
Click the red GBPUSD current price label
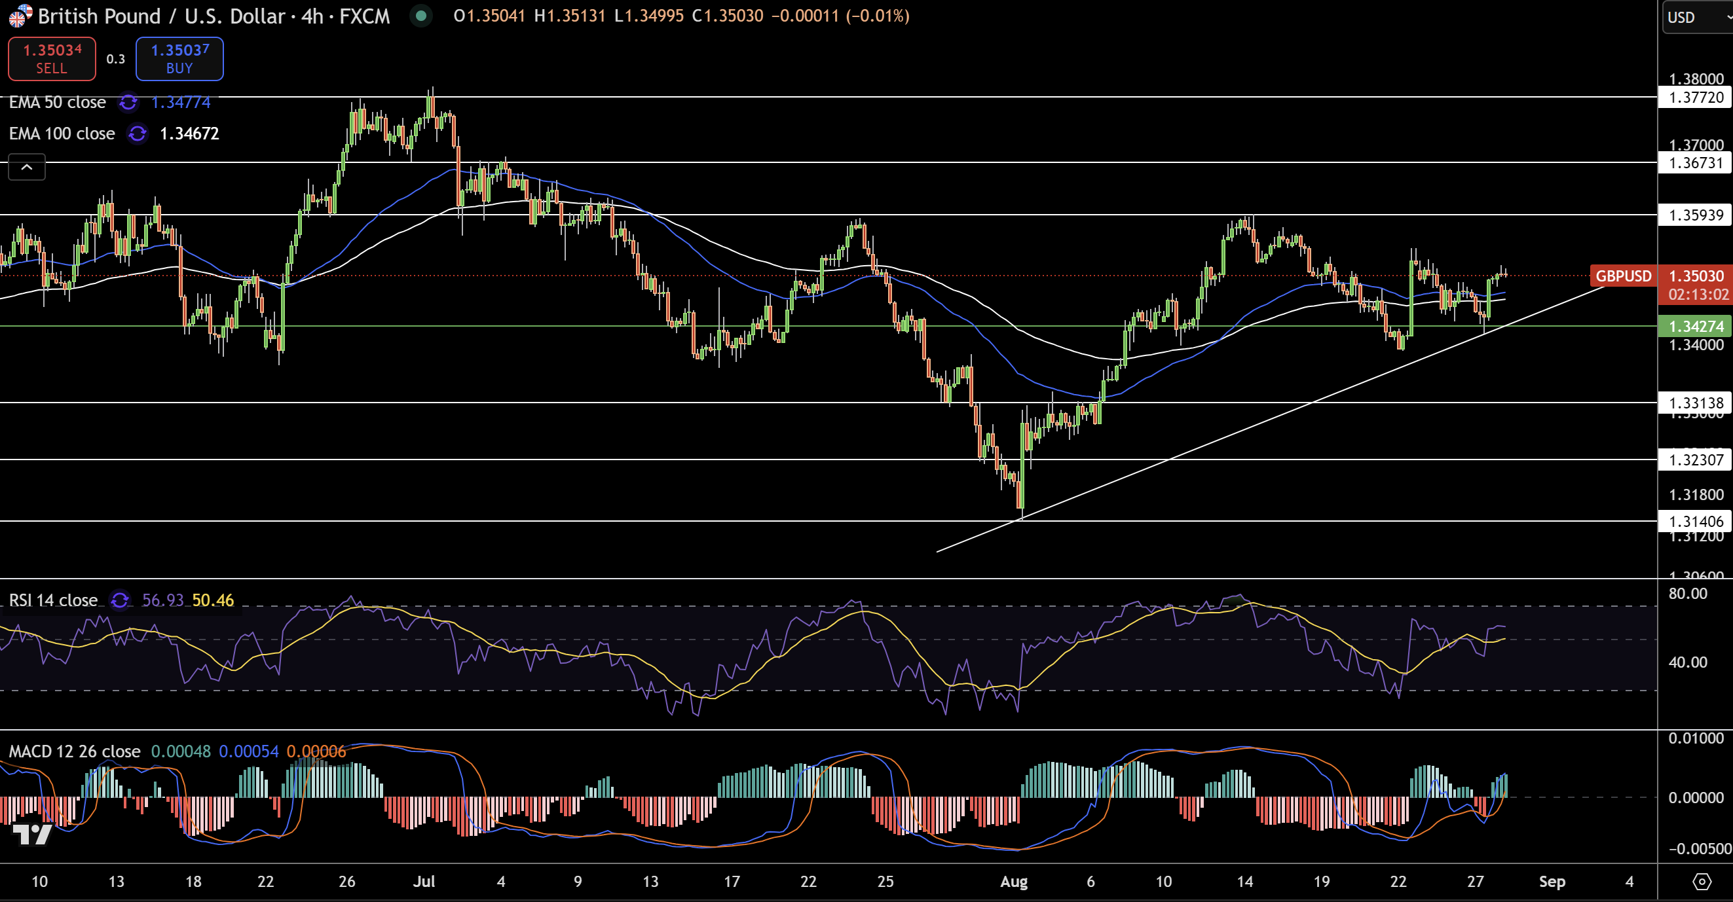coord(1623,276)
